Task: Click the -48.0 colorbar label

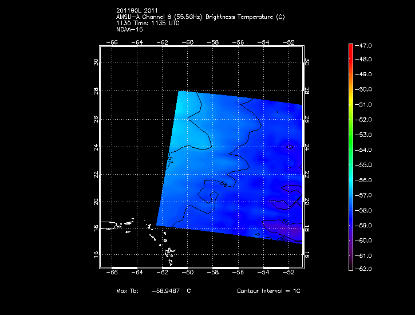Action: click(x=363, y=59)
